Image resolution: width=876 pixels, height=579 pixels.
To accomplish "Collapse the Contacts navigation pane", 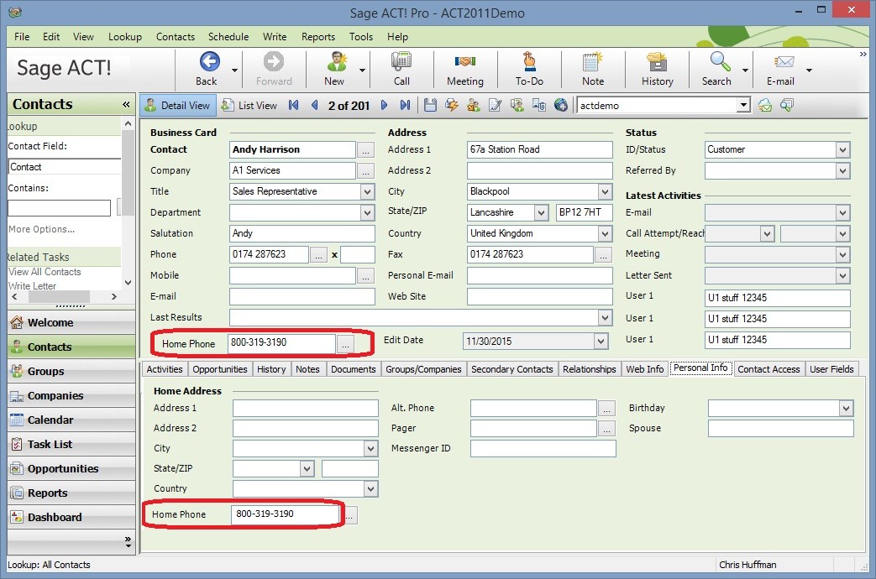I will click(x=126, y=104).
